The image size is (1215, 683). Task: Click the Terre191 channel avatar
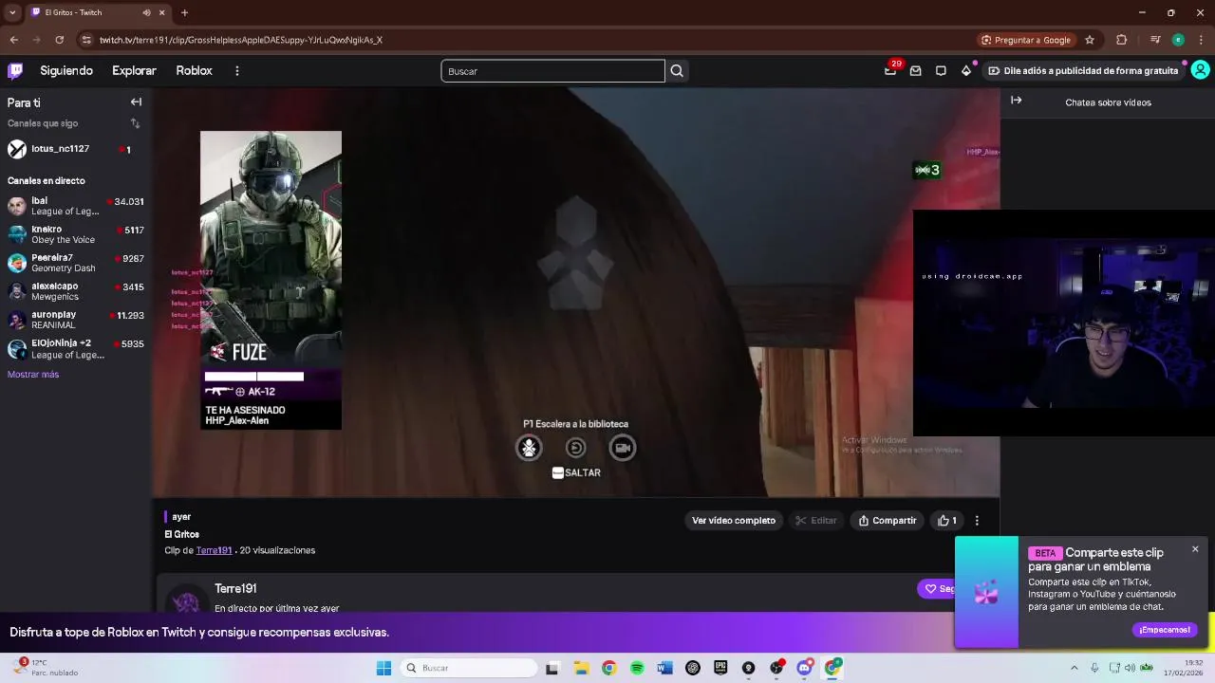tap(186, 600)
